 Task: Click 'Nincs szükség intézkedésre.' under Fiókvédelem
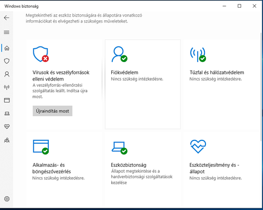tap(137, 79)
